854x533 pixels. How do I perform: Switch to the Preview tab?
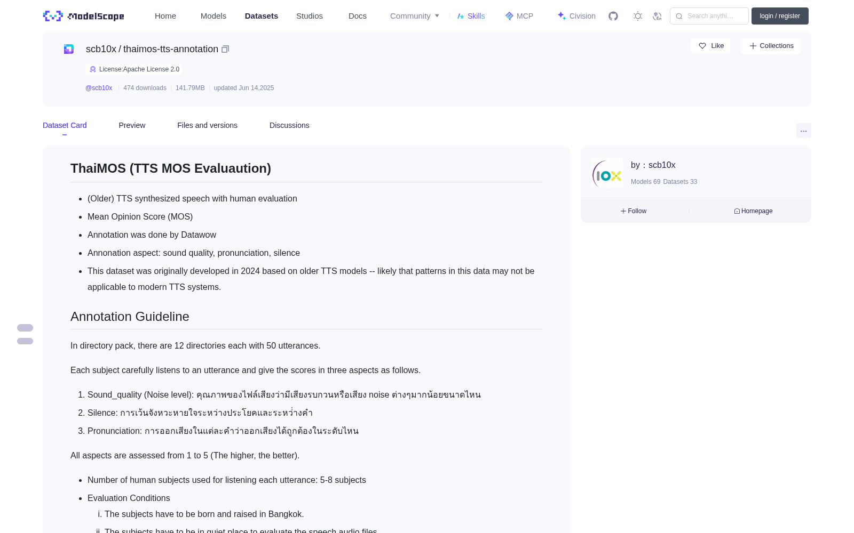132,125
